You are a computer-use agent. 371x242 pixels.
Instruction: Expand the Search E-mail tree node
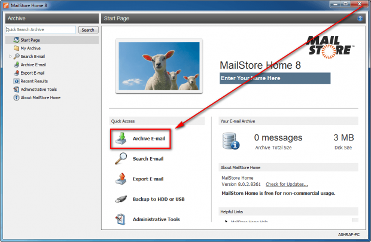10,56
